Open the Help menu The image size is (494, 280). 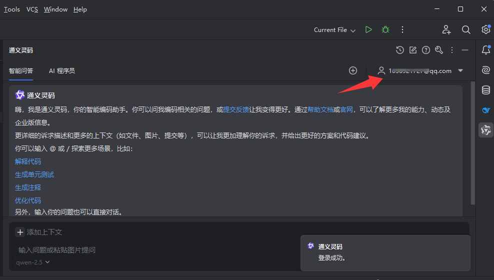(80, 9)
